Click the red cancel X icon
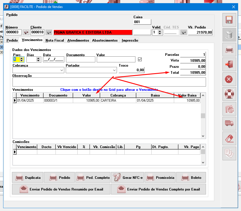 (x=229, y=79)
